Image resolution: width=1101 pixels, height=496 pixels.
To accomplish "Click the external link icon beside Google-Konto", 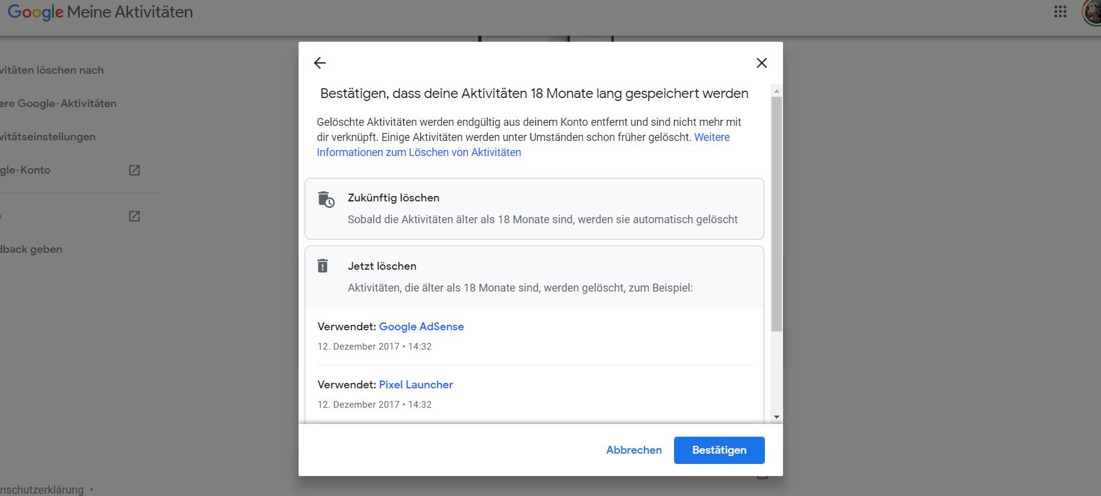I will pos(134,171).
